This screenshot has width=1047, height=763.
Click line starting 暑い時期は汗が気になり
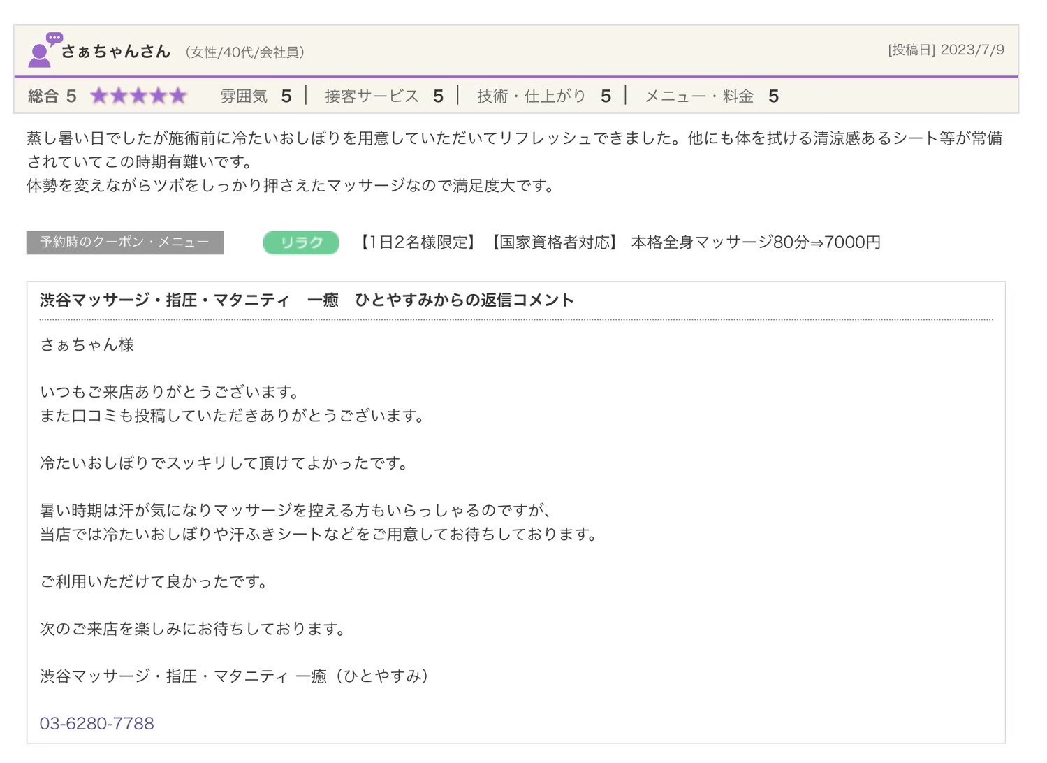coord(296,511)
